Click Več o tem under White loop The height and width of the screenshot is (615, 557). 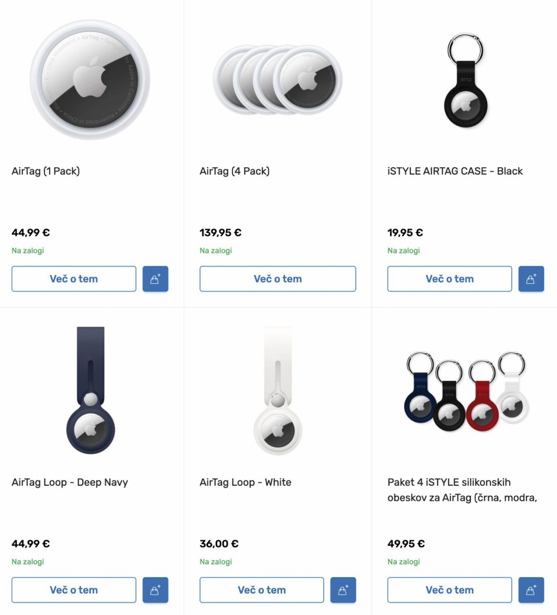click(262, 590)
